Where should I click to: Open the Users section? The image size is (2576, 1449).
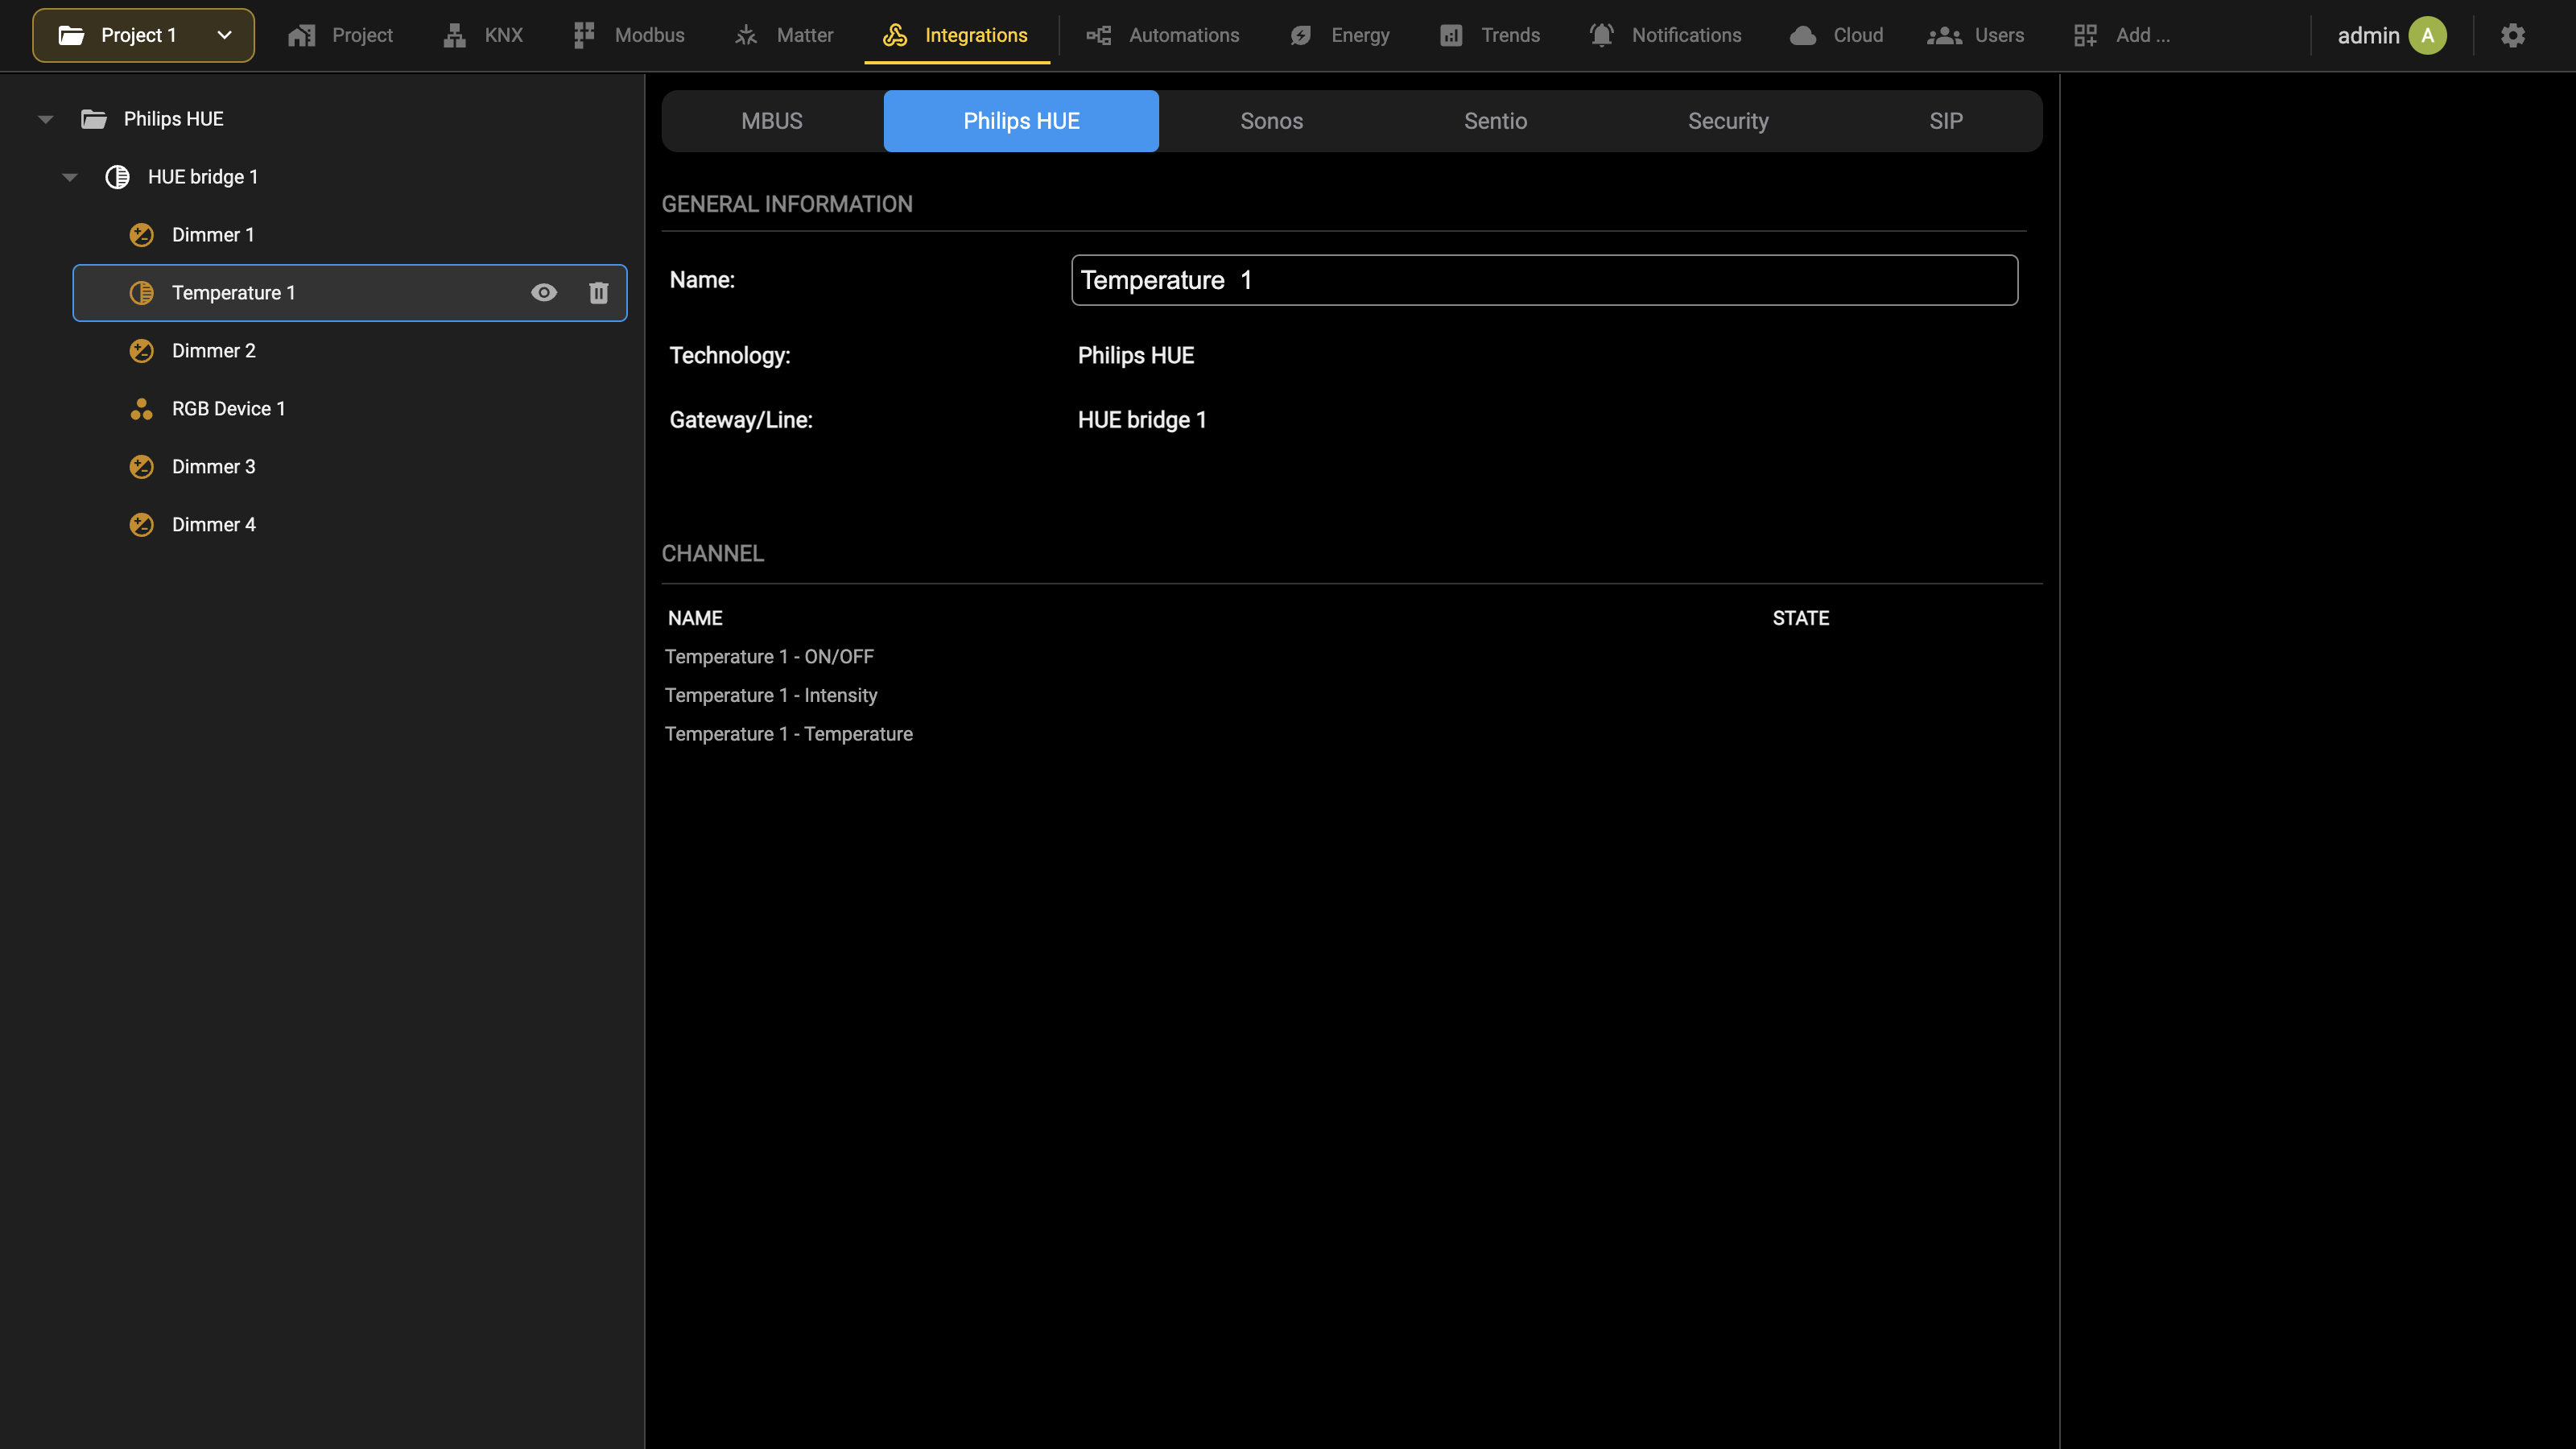coord(1977,35)
